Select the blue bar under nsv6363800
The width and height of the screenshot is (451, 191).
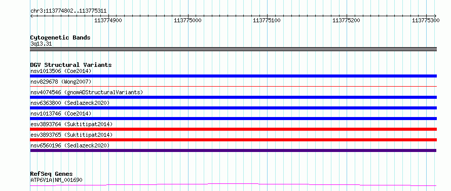tap(234, 108)
